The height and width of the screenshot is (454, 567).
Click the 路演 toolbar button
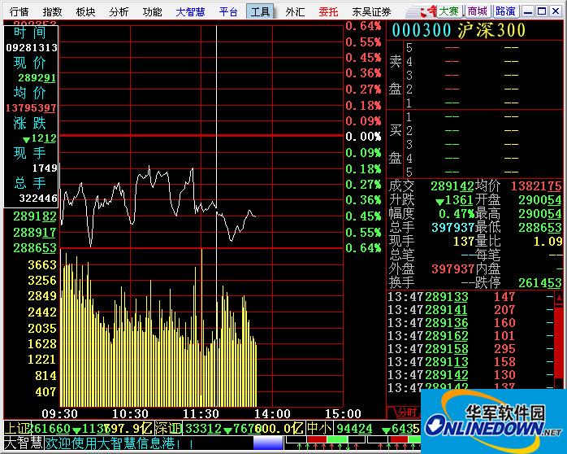(x=505, y=11)
